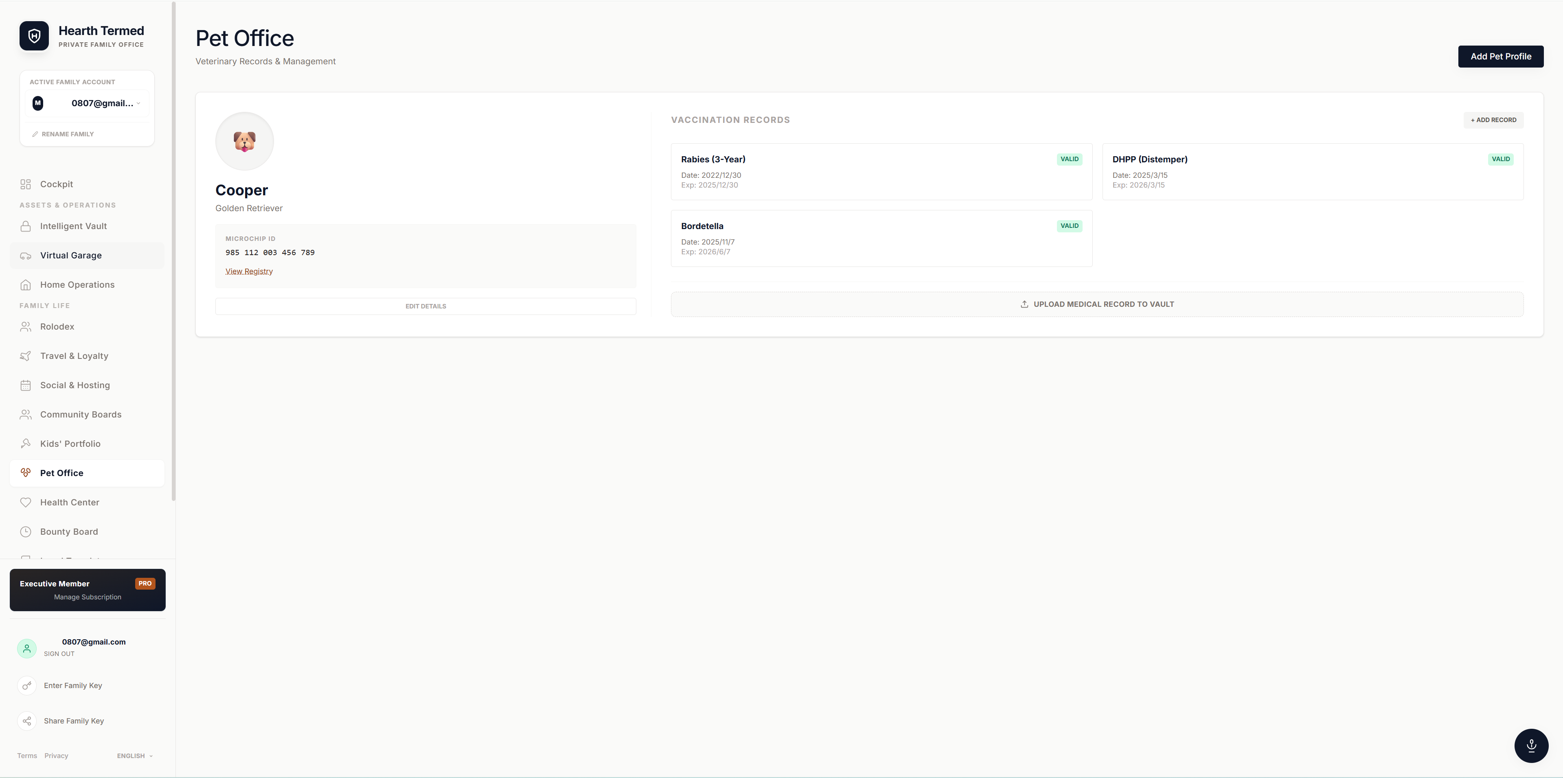Screen dimensions: 1563x778
Task: Click the Hearth Termed shield logo
Action: point(34,36)
